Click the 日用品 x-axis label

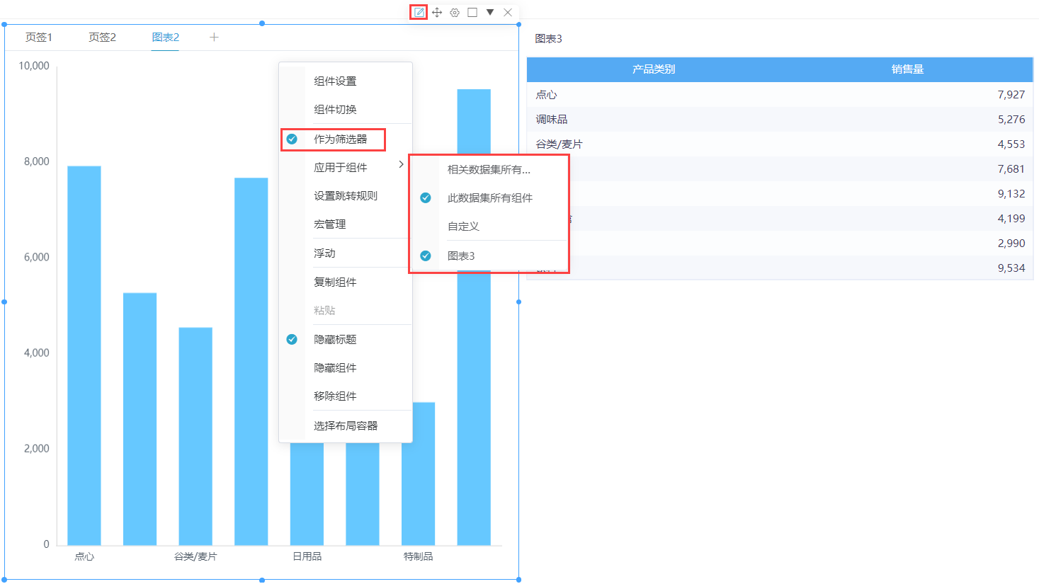pyautogui.click(x=307, y=557)
